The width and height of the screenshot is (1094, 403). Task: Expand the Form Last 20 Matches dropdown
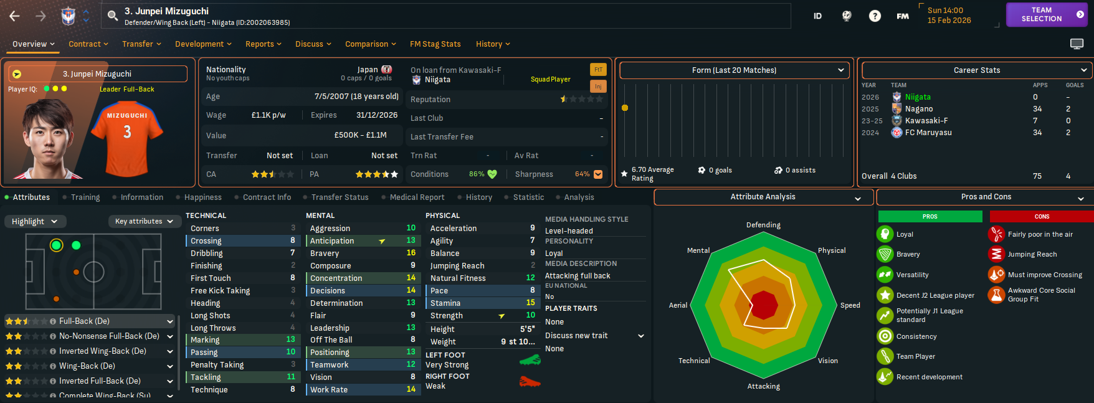pos(735,70)
